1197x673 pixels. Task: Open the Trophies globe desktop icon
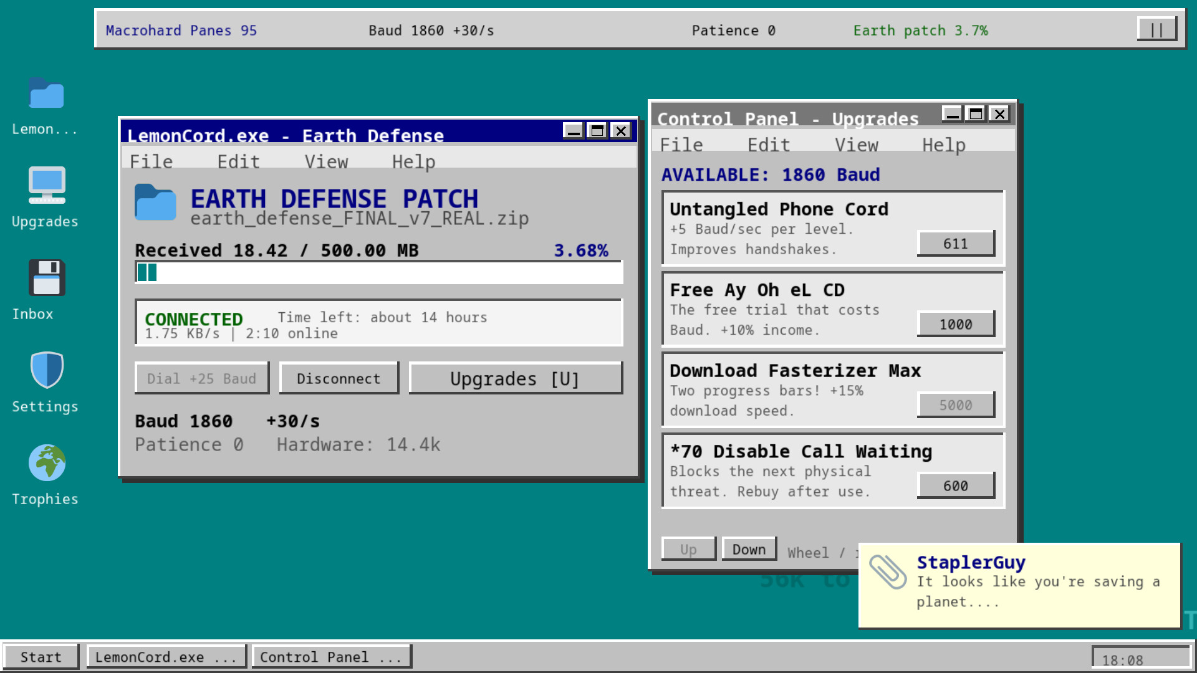click(x=46, y=462)
